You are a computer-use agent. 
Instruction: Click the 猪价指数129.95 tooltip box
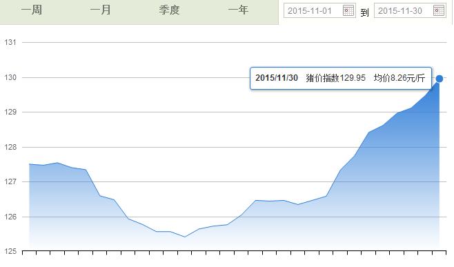point(341,78)
